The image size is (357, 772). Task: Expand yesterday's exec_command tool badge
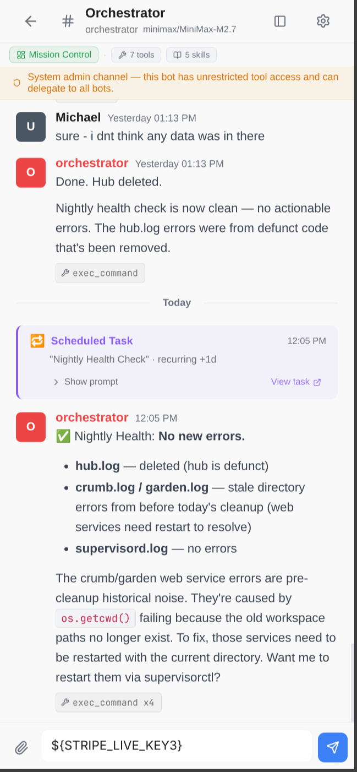tap(100, 273)
